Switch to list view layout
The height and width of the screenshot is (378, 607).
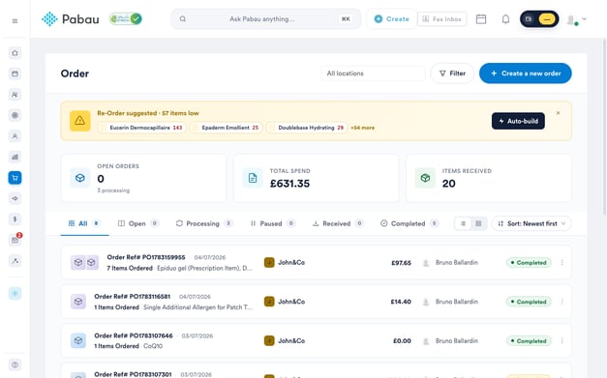click(463, 223)
